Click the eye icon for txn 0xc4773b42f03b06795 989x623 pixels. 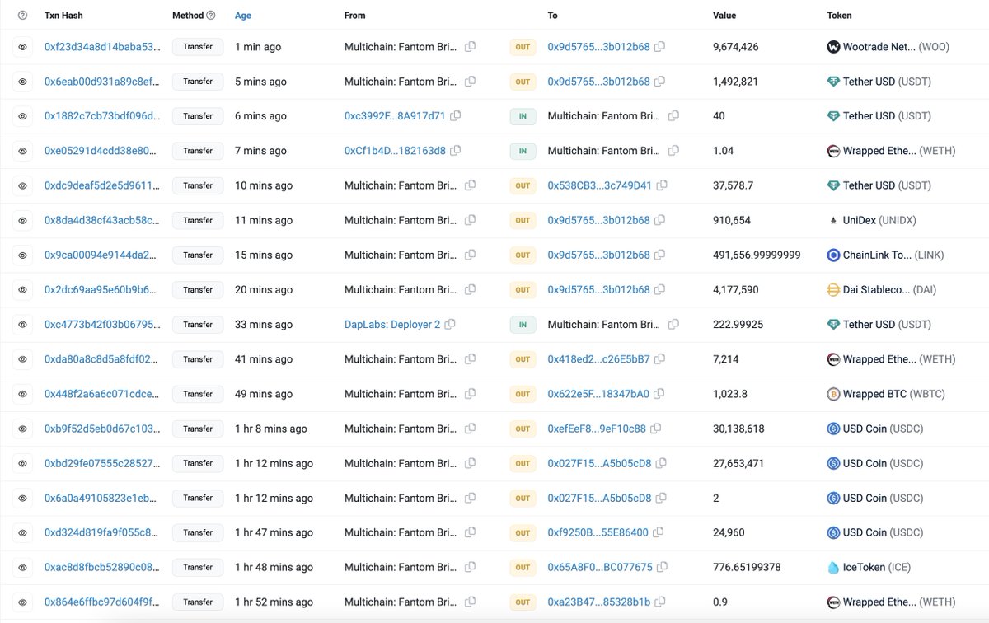(x=23, y=325)
